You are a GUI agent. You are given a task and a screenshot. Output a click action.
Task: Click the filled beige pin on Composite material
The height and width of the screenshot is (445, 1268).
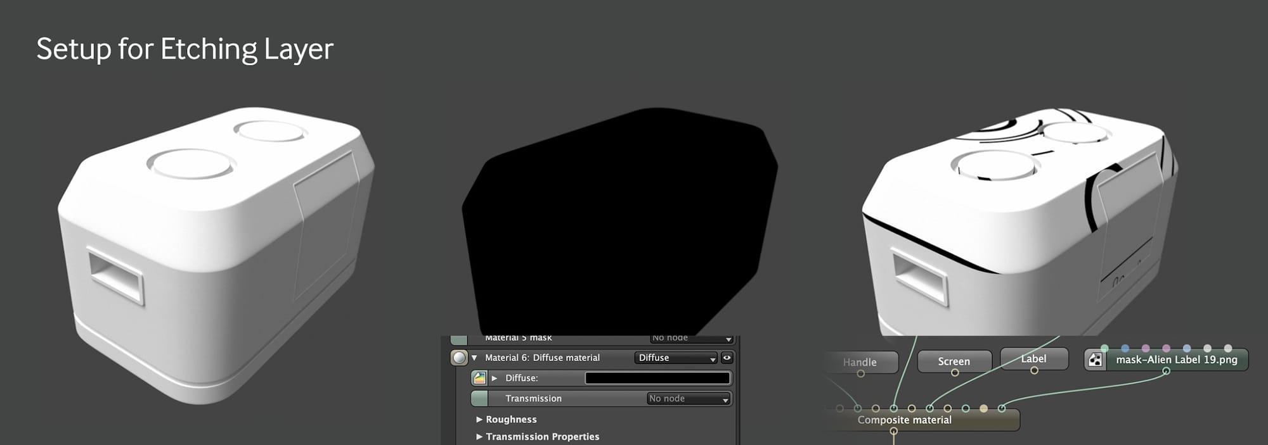coord(983,408)
